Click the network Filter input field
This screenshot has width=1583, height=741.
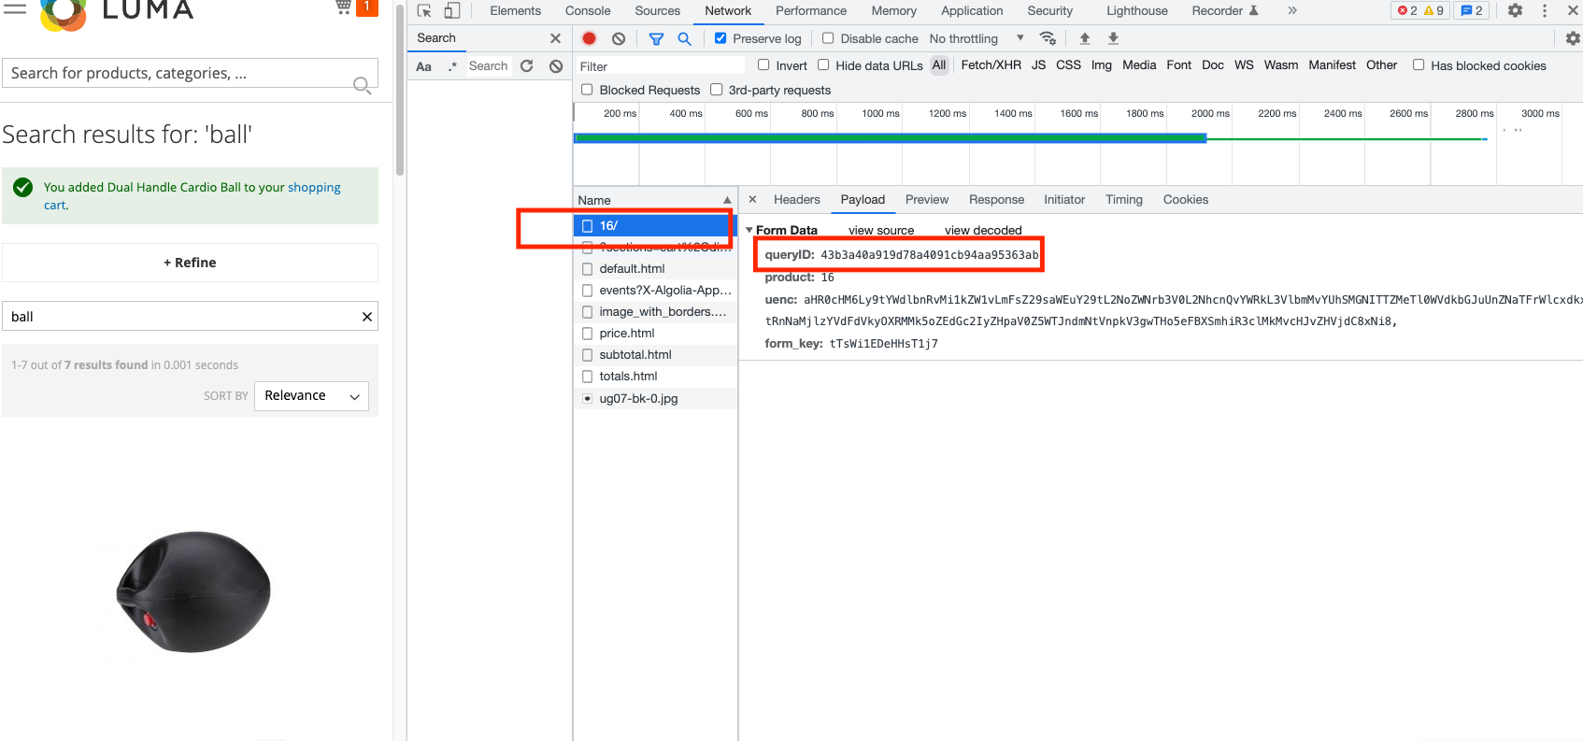[660, 66]
